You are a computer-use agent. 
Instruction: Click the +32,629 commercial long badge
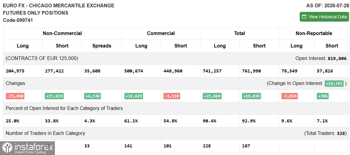pyautogui.click(x=134, y=96)
